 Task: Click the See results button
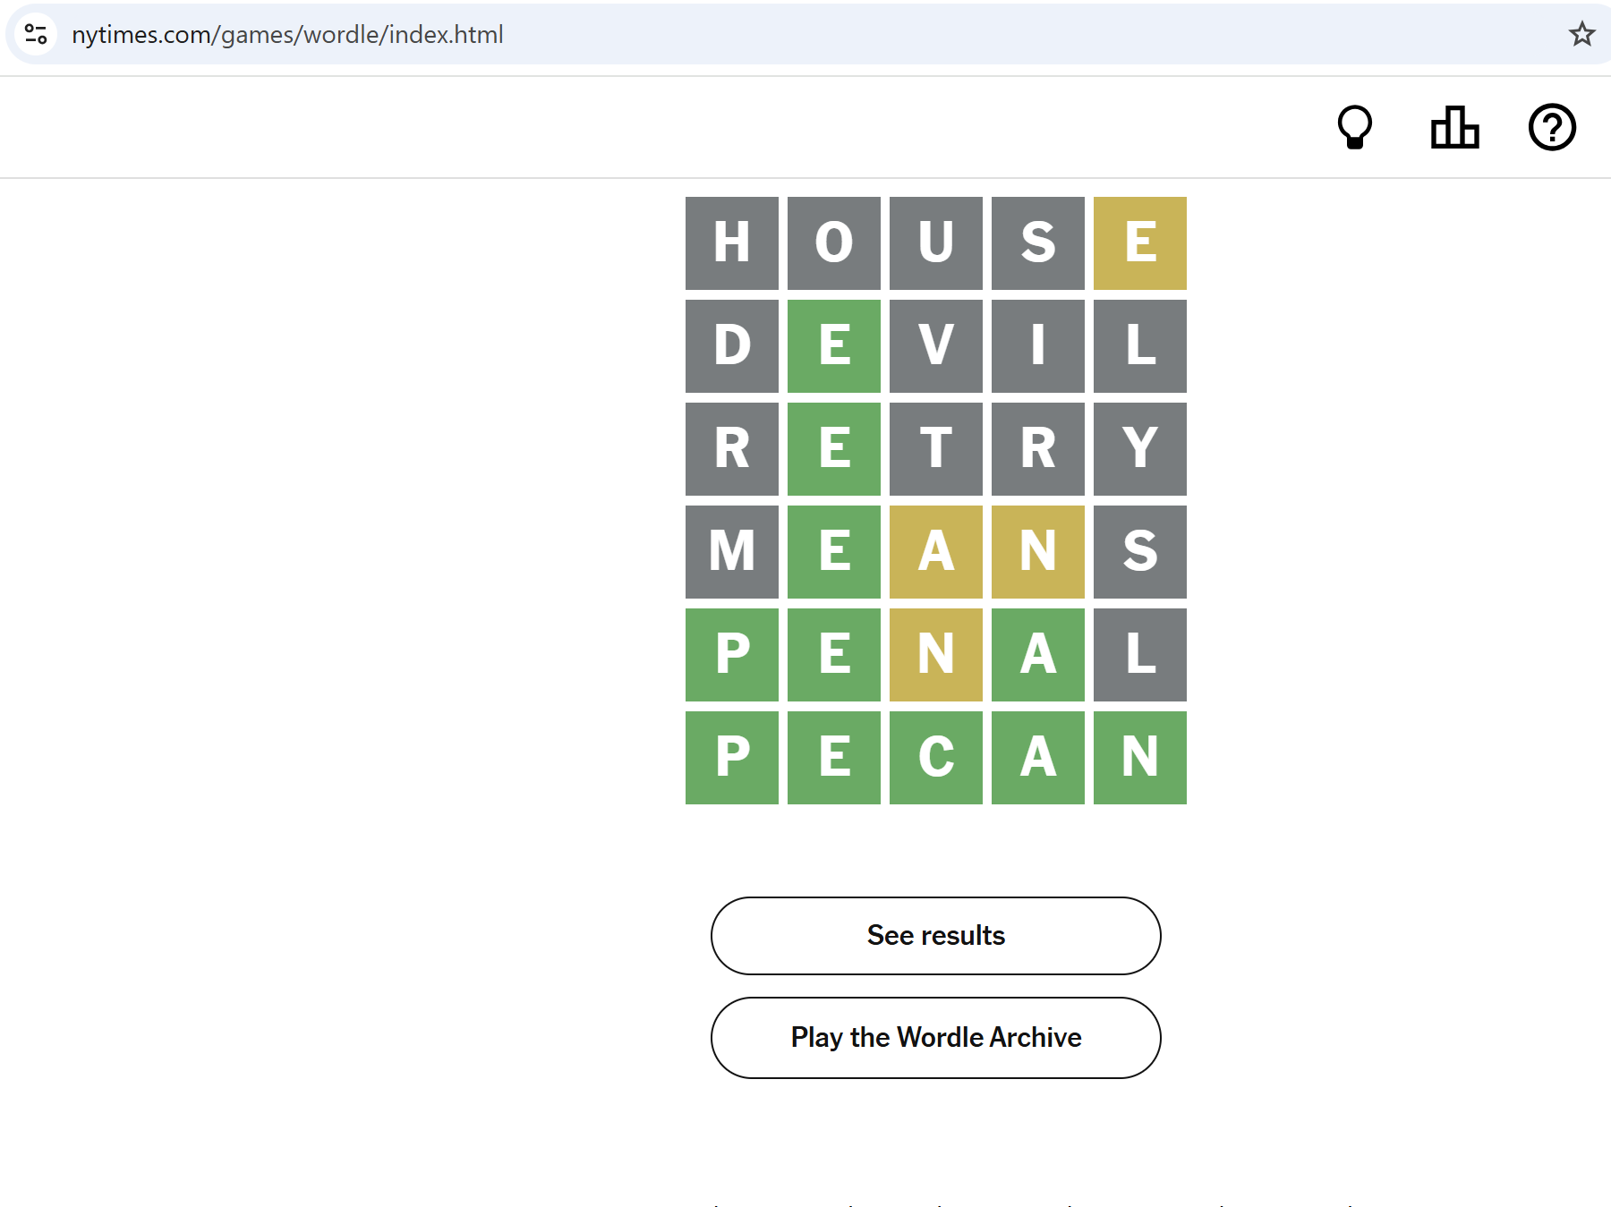point(935,935)
